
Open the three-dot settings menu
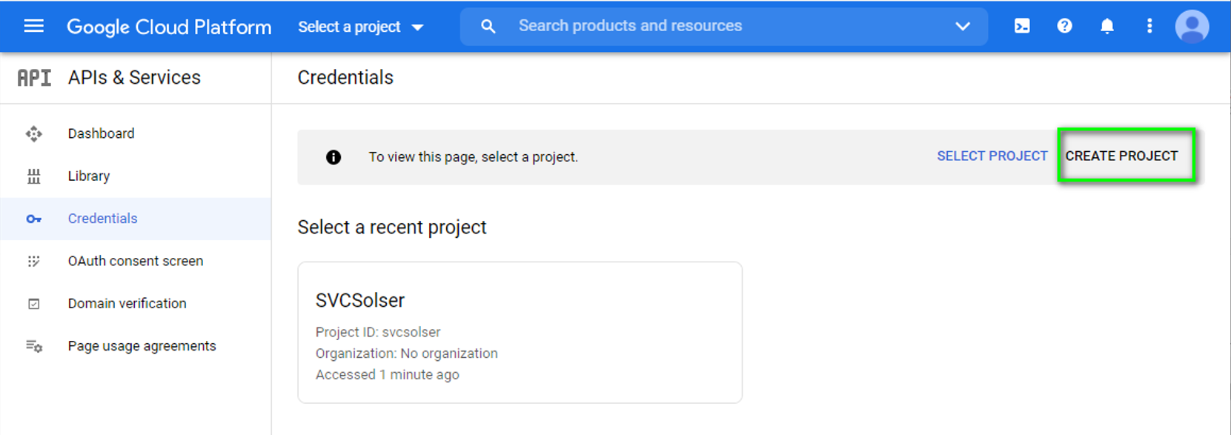[1149, 26]
